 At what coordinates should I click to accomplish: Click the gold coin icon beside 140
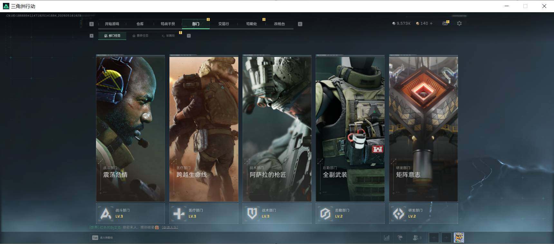coord(418,23)
